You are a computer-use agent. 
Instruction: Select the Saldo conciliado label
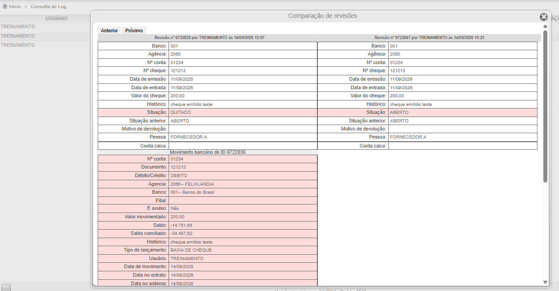(149, 234)
